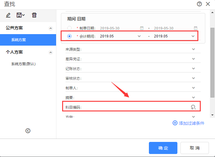The width and height of the screenshot is (215, 157).
Task: Click the trash delete icon
Action: pos(34,15)
